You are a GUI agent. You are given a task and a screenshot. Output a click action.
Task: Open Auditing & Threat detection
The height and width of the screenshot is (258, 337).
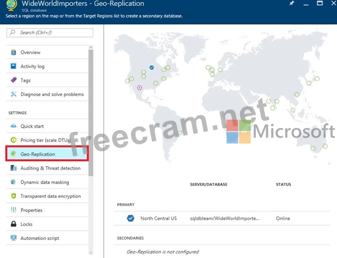(x=47, y=168)
